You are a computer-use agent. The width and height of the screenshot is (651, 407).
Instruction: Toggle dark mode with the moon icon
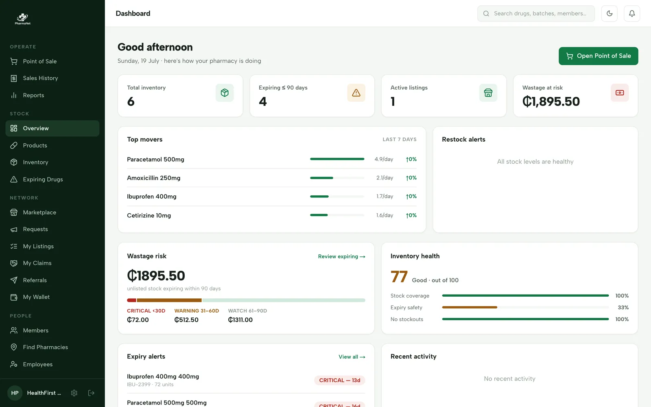click(609, 13)
